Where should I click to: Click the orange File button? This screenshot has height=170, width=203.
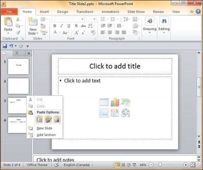(x=9, y=12)
